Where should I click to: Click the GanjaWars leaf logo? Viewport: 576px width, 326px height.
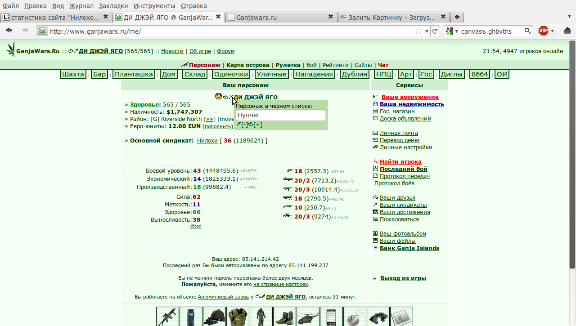11,49
